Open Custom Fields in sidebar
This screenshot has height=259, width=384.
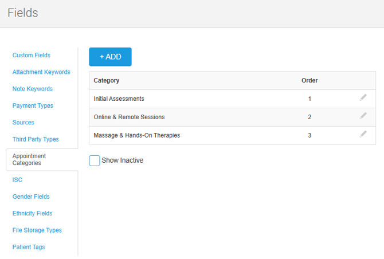(x=32, y=56)
